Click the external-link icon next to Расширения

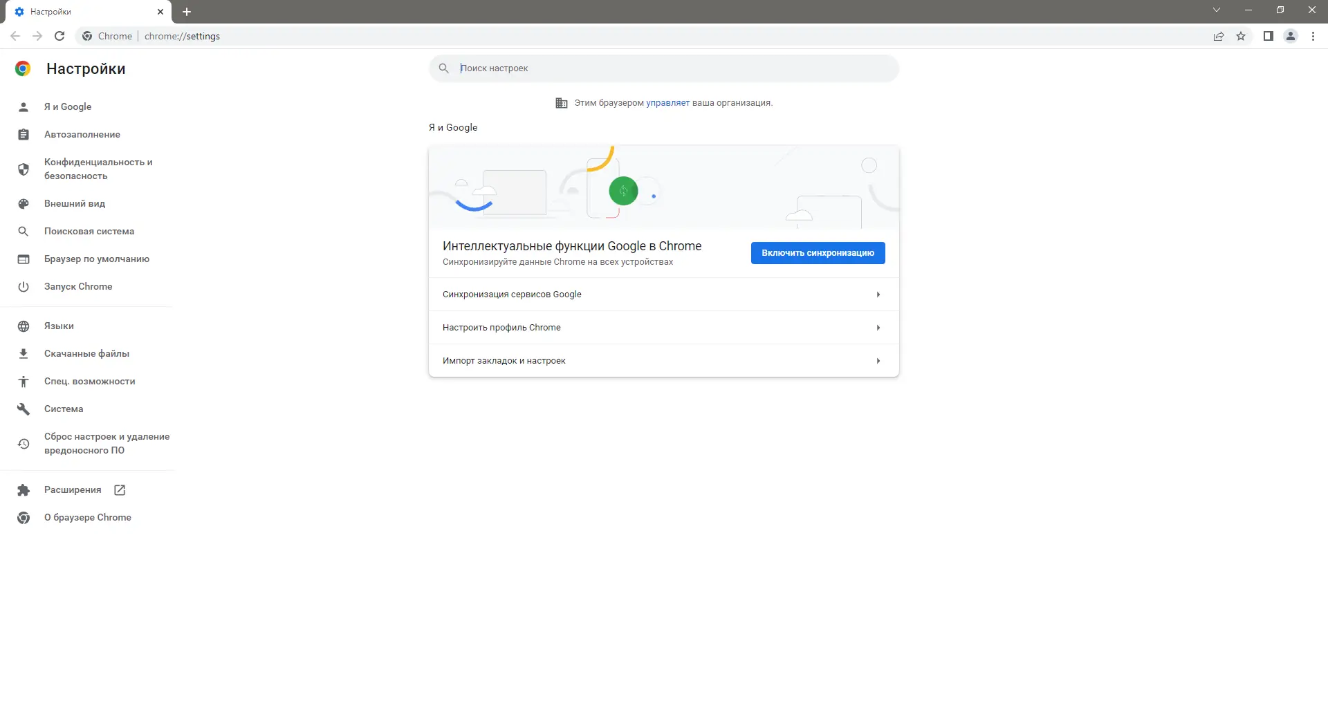pyautogui.click(x=120, y=490)
